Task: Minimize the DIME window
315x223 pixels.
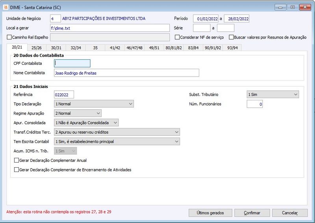Action: pos(280,7)
